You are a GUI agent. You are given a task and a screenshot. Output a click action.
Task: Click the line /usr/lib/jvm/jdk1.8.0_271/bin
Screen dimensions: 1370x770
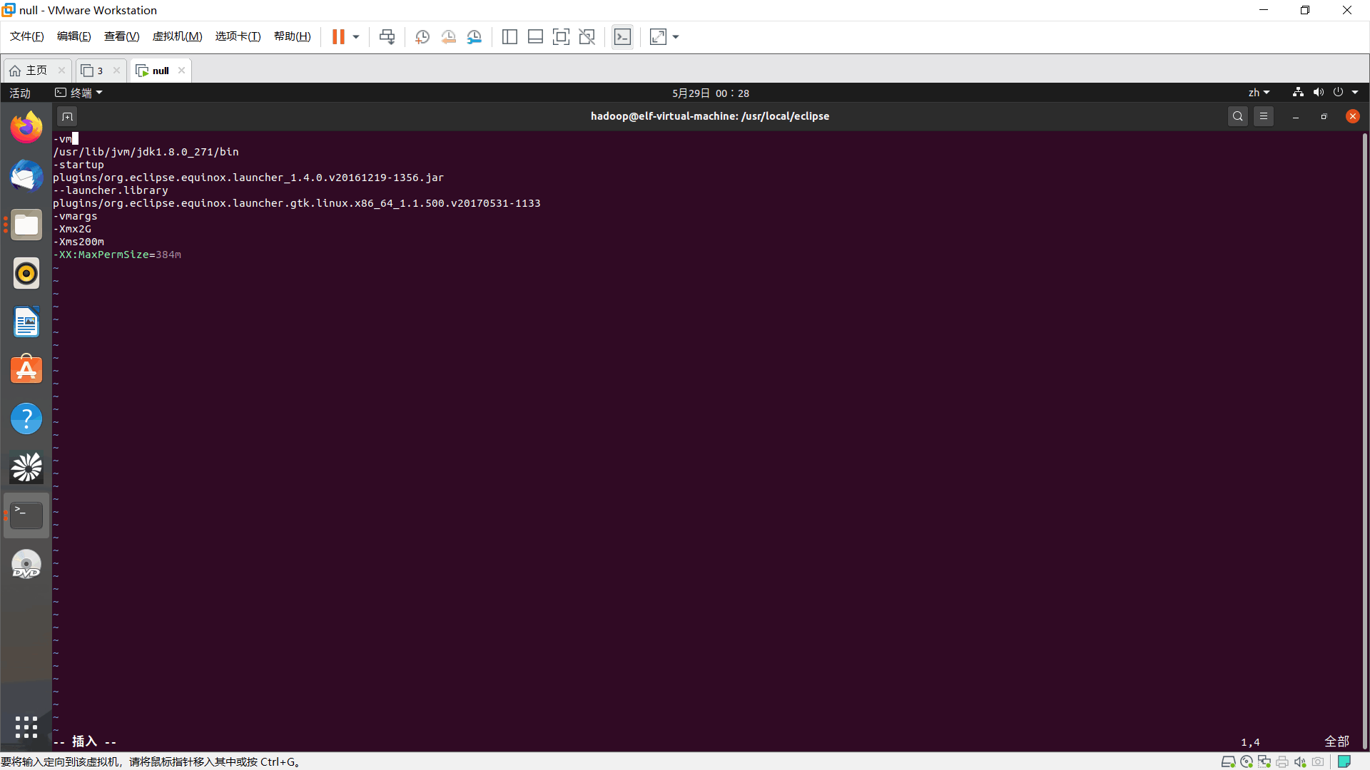(x=146, y=152)
